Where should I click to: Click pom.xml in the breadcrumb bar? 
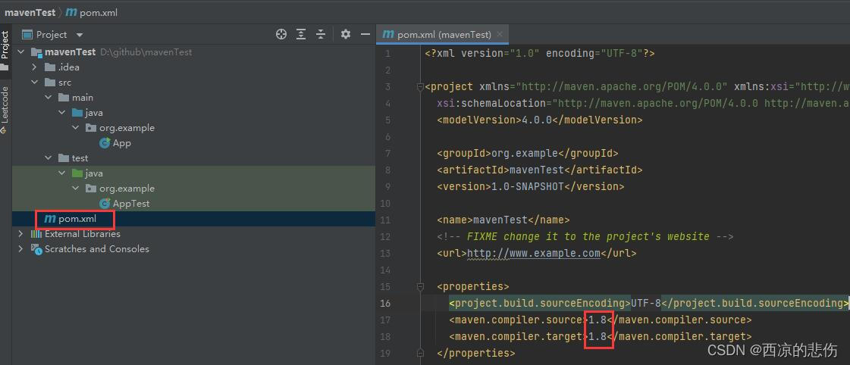coord(98,12)
